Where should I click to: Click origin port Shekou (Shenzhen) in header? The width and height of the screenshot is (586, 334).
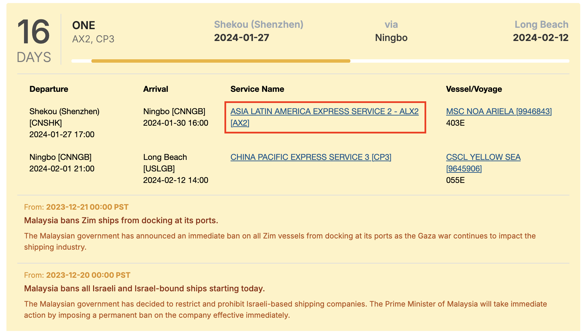[x=259, y=24]
